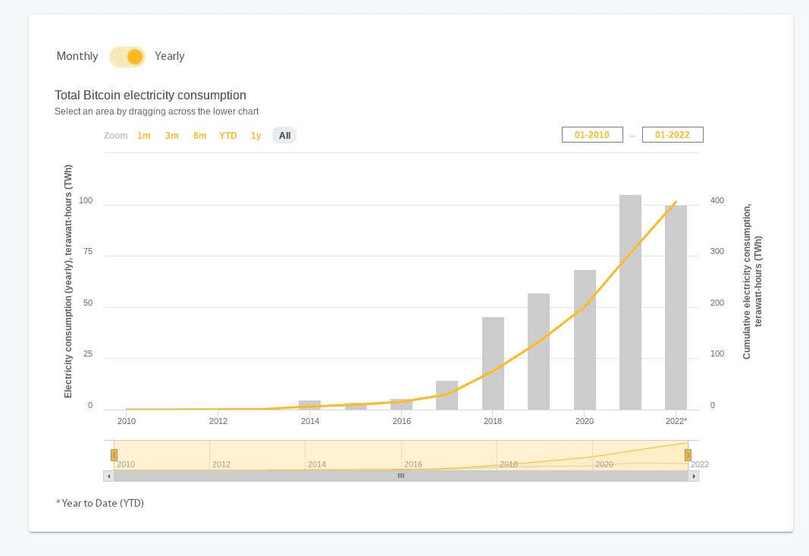
Task: Click the 2020 consumption bar
Action: point(585,340)
